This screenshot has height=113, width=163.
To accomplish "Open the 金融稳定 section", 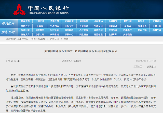I will [x=113, y=21].
